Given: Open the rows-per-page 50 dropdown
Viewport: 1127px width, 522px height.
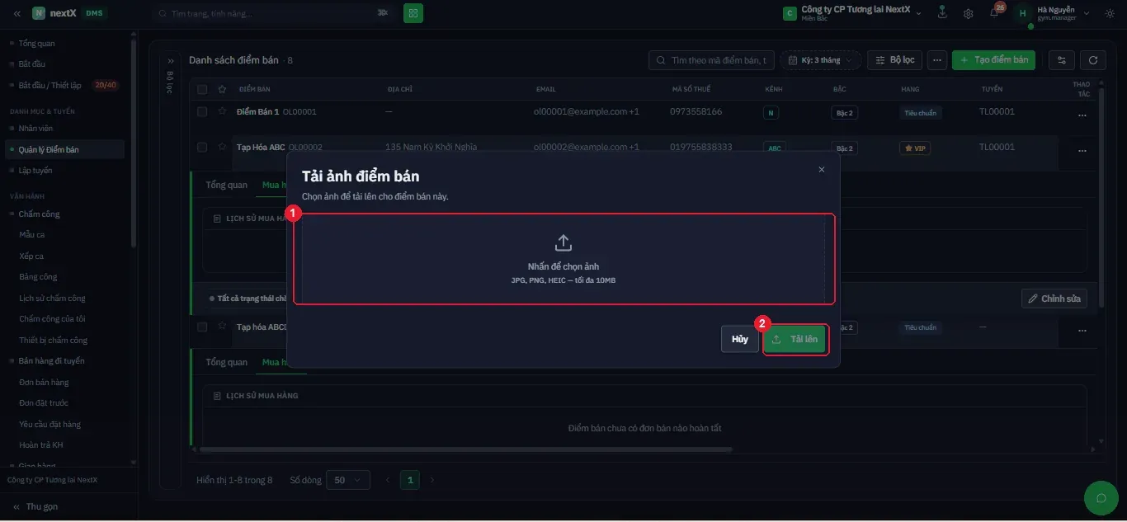Looking at the screenshot, I should click(348, 480).
